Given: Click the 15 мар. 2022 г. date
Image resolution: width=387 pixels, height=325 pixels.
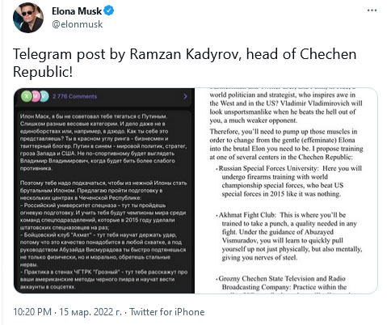Looking at the screenshot, I should [x=90, y=312].
